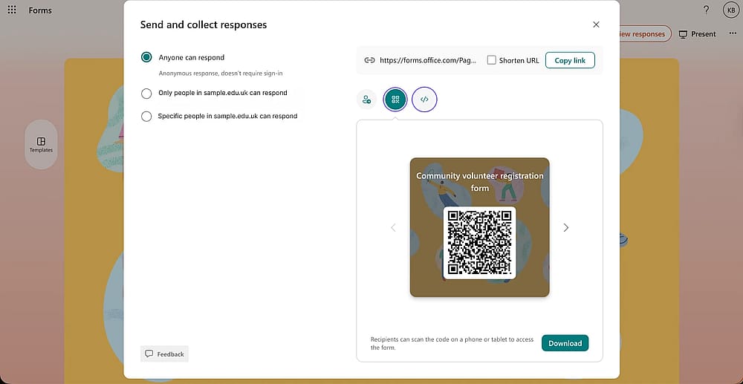Click the link chain icon
The height and width of the screenshot is (384, 743).
[369, 60]
